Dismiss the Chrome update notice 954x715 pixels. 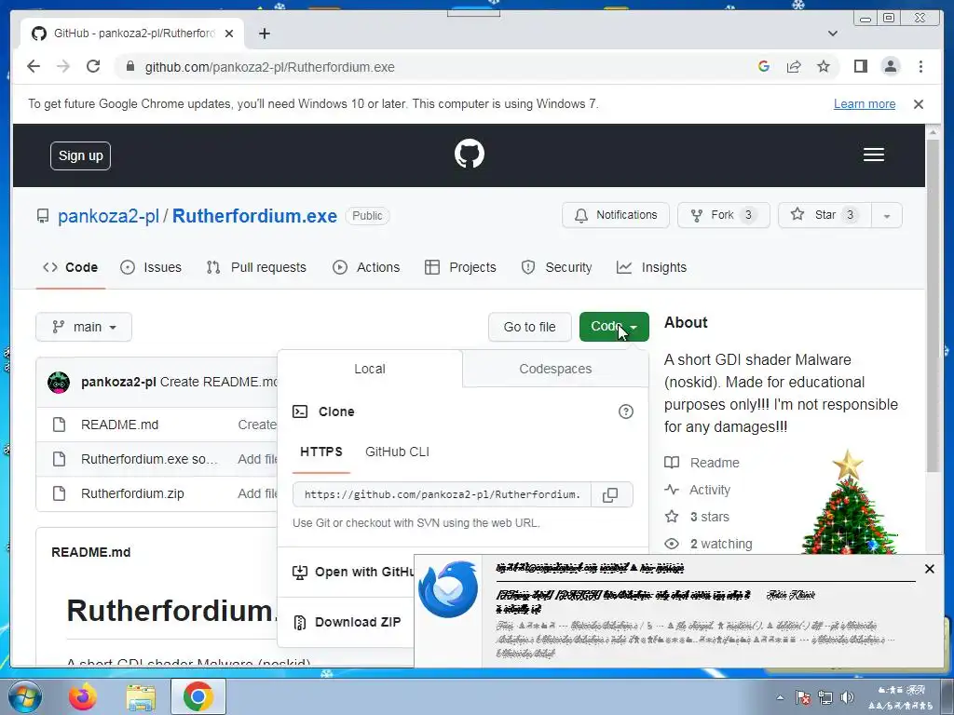coord(918,104)
